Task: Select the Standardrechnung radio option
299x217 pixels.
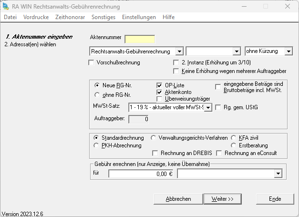Action: pyautogui.click(x=96, y=138)
